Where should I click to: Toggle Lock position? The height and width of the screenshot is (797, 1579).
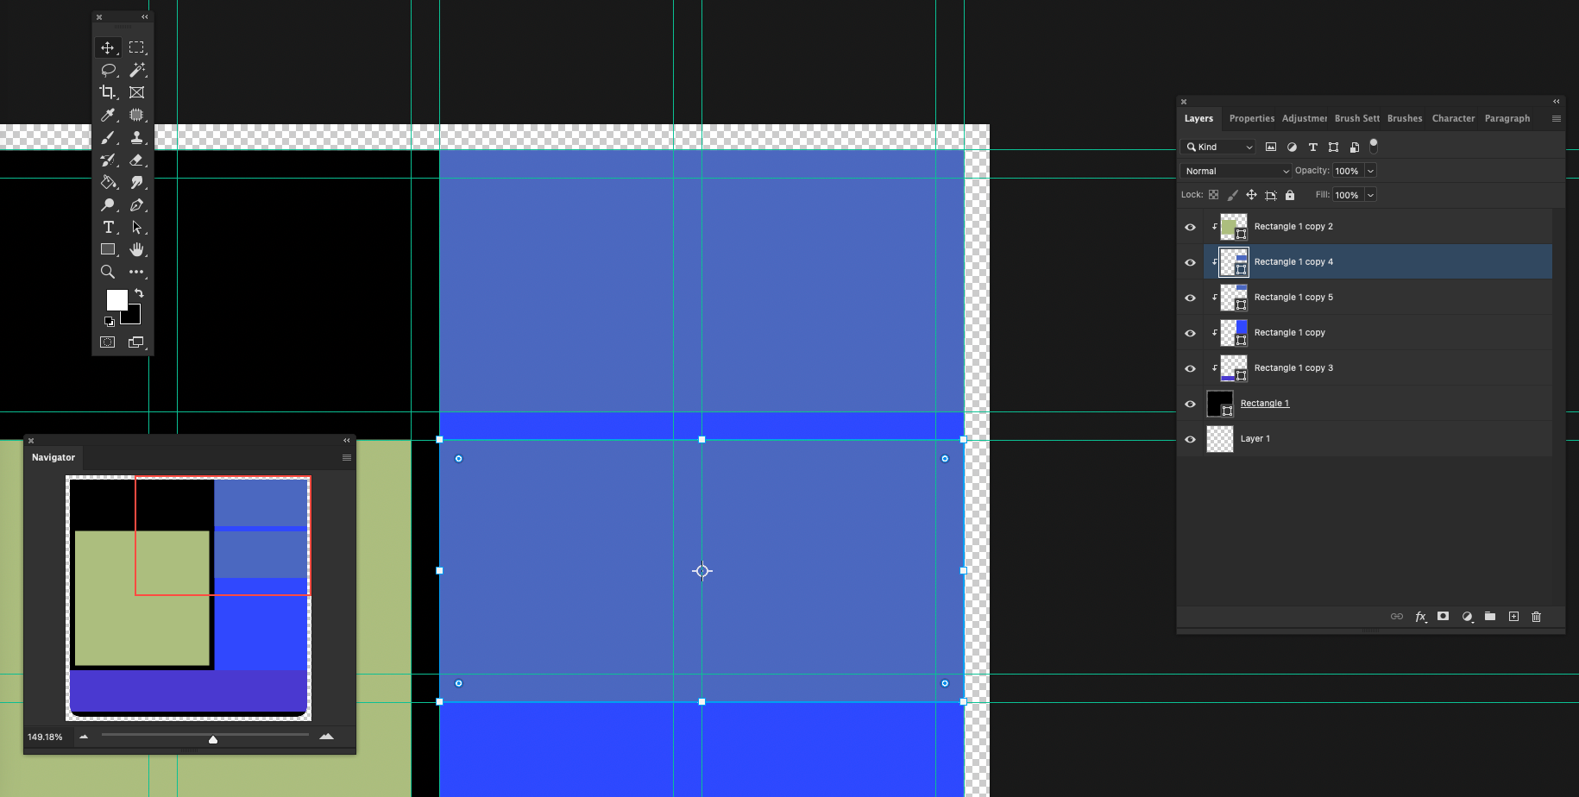coord(1251,195)
